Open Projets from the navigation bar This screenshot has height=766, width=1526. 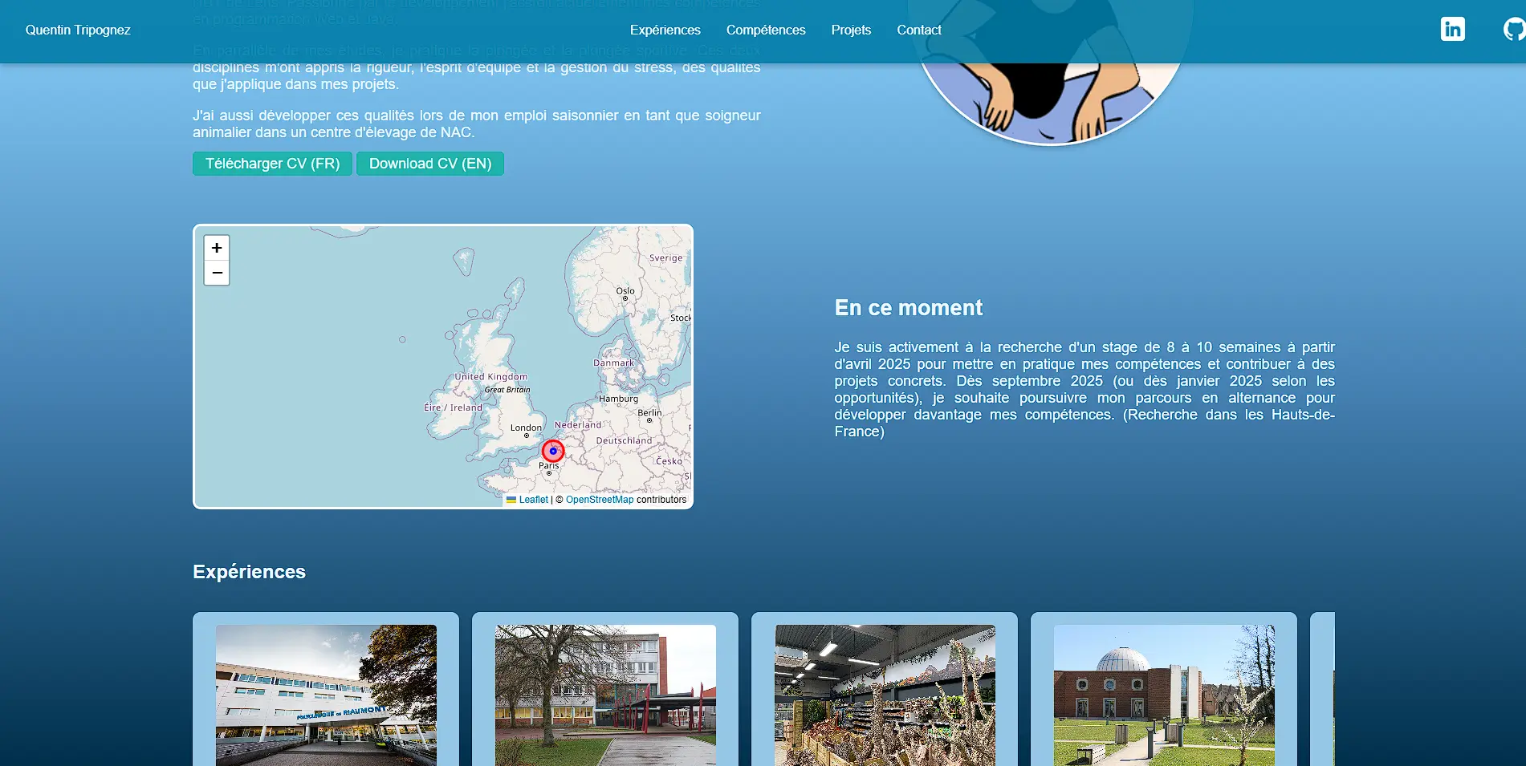(851, 30)
